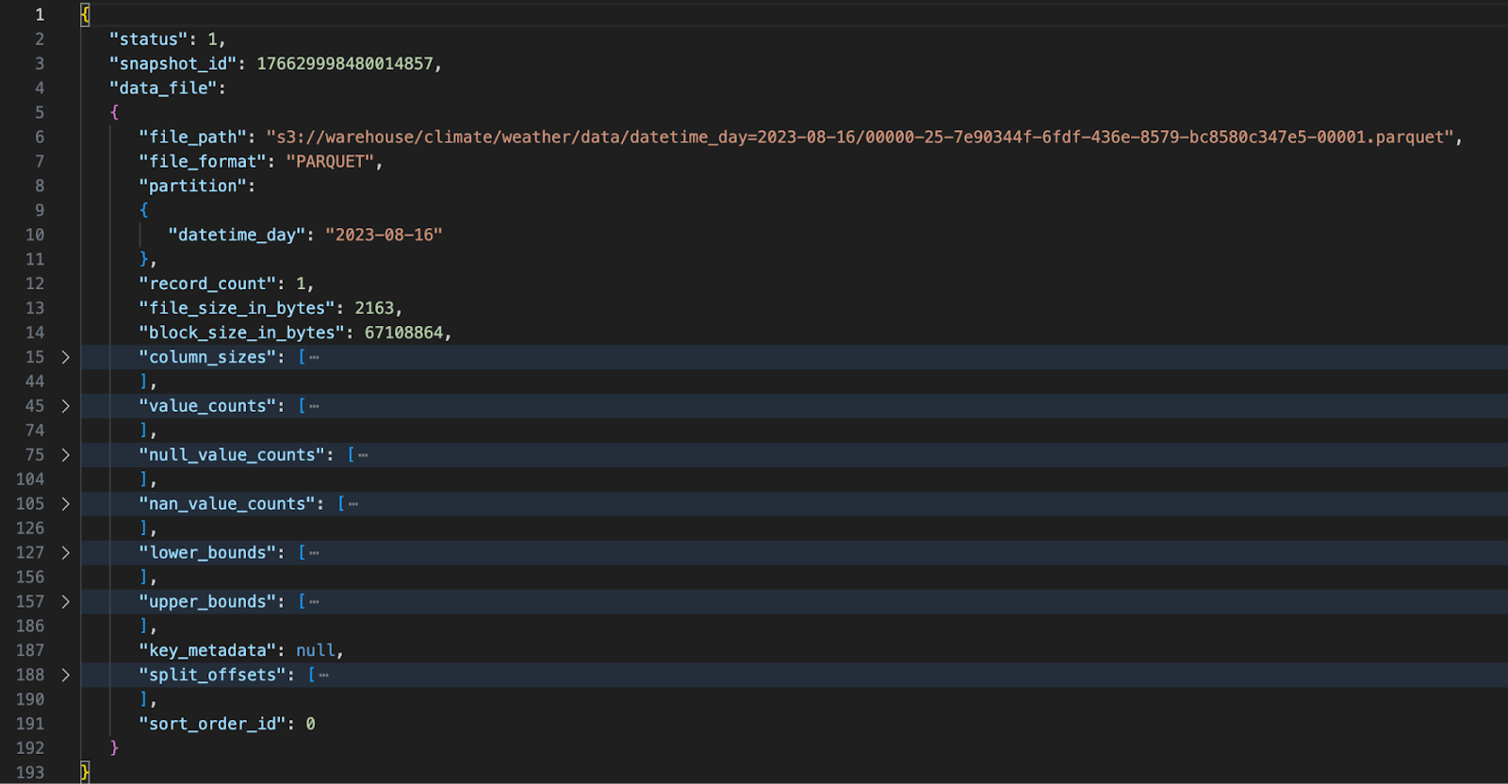Expand the collapsed null_value_counts section arrow
Image resolution: width=1508 pixels, height=784 pixels.
click(65, 455)
